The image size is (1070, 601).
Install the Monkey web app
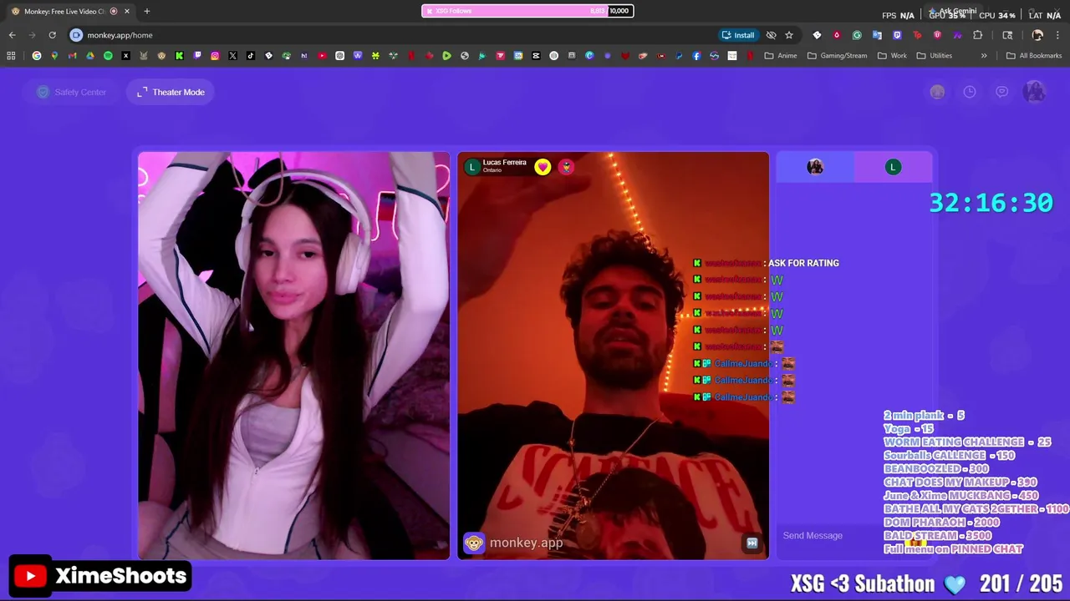[x=738, y=35]
